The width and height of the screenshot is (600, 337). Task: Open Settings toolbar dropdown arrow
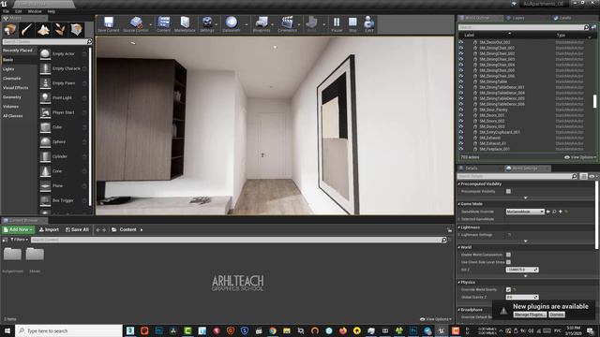click(217, 25)
